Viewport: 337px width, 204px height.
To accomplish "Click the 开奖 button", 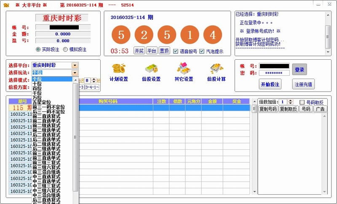I will coord(139,50).
